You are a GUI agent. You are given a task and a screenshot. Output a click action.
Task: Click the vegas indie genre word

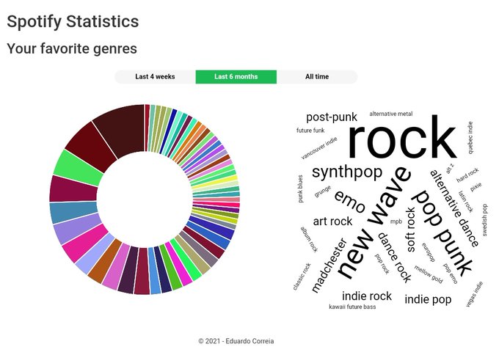pos(474,294)
